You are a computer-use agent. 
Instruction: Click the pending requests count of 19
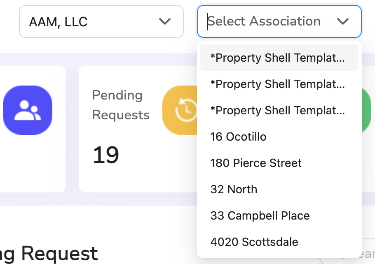(x=106, y=155)
